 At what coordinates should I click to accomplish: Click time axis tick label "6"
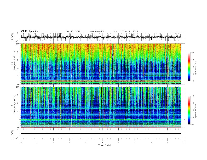coord(118,142)
